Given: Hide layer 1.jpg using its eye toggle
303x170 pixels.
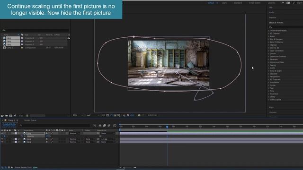Looking at the screenshot, I should point(2,133).
